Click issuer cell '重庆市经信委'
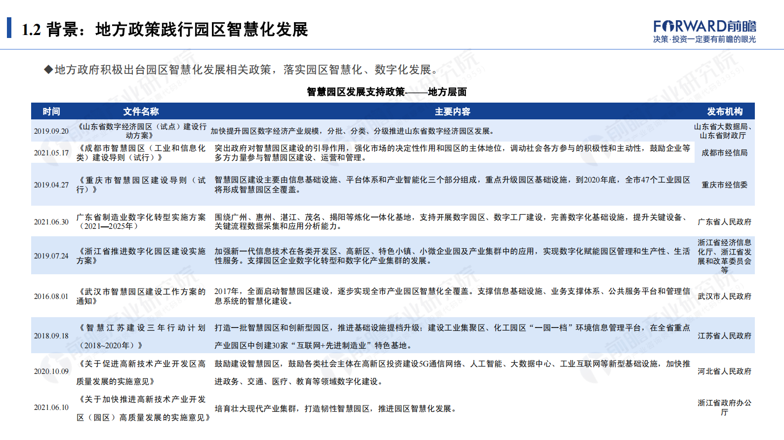This screenshot has width=784, height=440. 725,185
